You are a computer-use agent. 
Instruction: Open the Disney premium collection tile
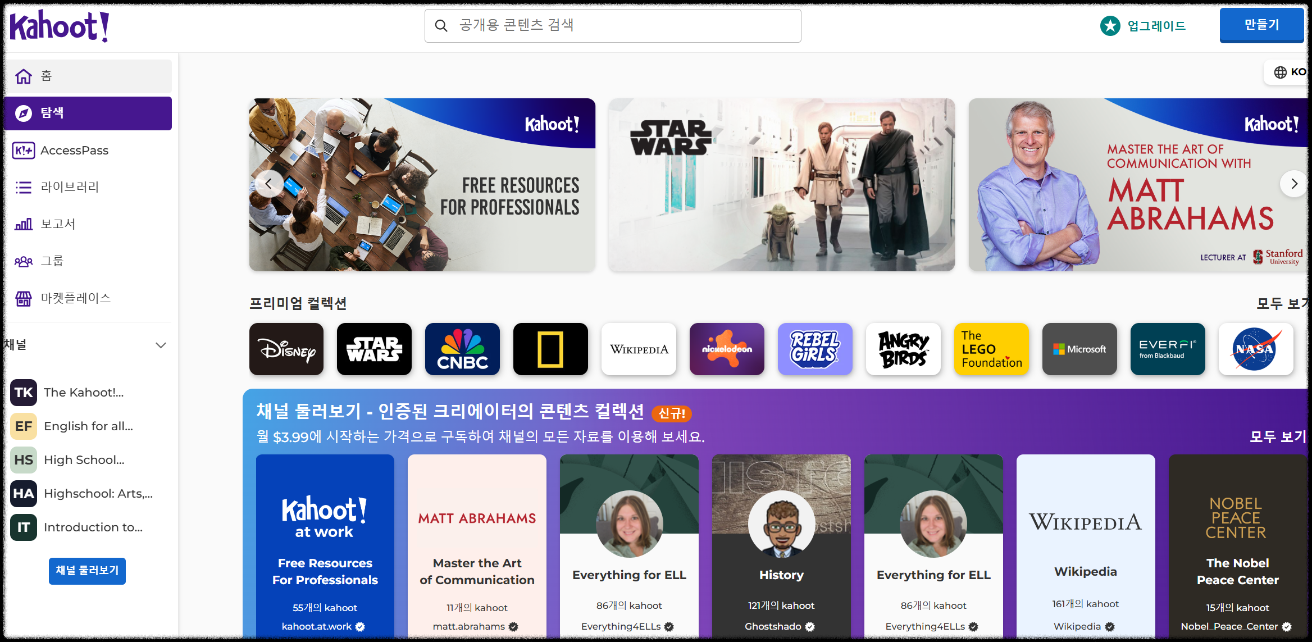(286, 349)
